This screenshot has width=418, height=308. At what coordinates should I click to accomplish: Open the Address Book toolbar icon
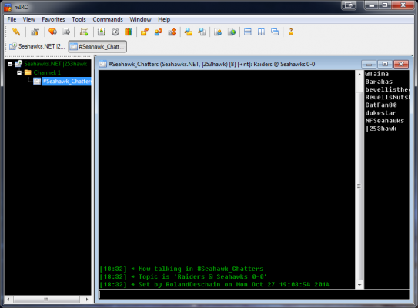pos(102,32)
